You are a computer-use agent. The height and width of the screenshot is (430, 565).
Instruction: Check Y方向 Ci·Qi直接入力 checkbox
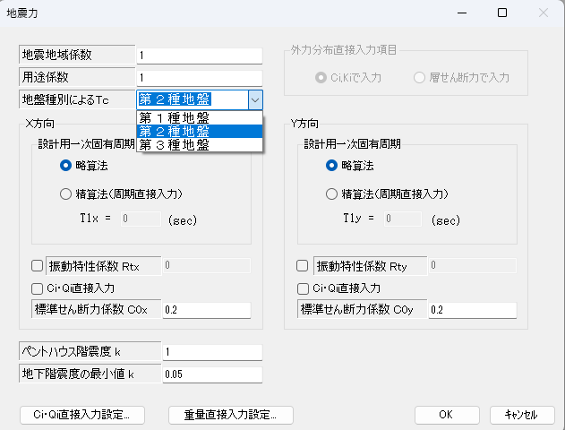tap(303, 288)
